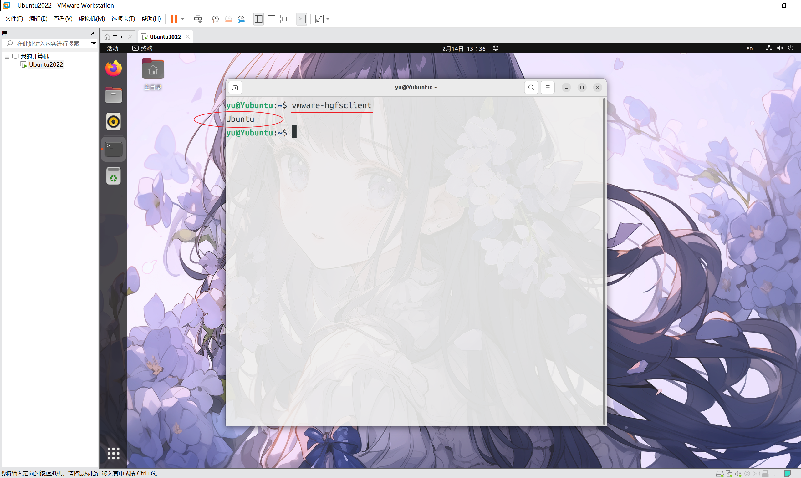The image size is (801, 478).
Task: Revert VM to previous snapshot
Action: click(x=228, y=19)
